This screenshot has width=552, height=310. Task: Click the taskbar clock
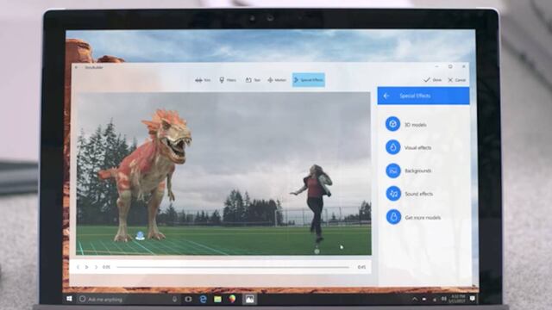click(x=458, y=299)
